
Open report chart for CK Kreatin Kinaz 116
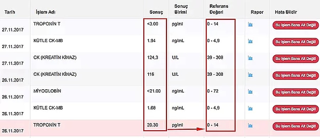tap(250, 75)
